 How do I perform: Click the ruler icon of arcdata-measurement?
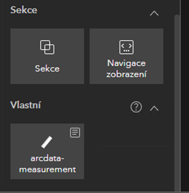(47, 142)
